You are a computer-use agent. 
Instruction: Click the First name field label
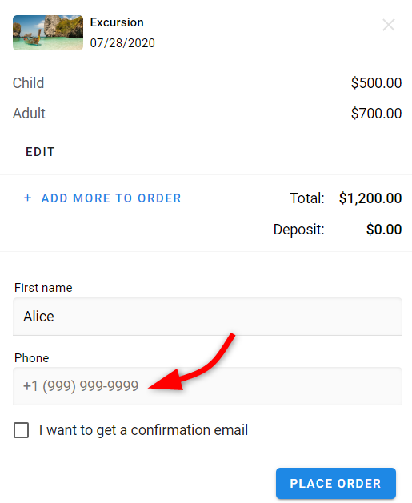43,288
